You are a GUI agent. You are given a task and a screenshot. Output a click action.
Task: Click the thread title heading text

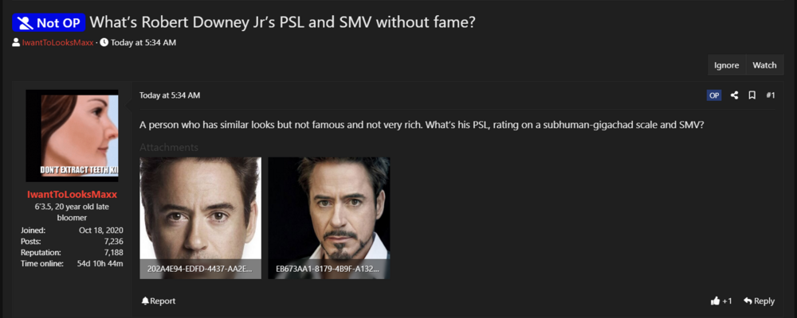pos(282,22)
